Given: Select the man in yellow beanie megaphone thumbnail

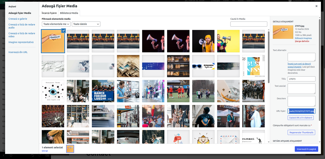Looking at the screenshot, I should point(203,41).
